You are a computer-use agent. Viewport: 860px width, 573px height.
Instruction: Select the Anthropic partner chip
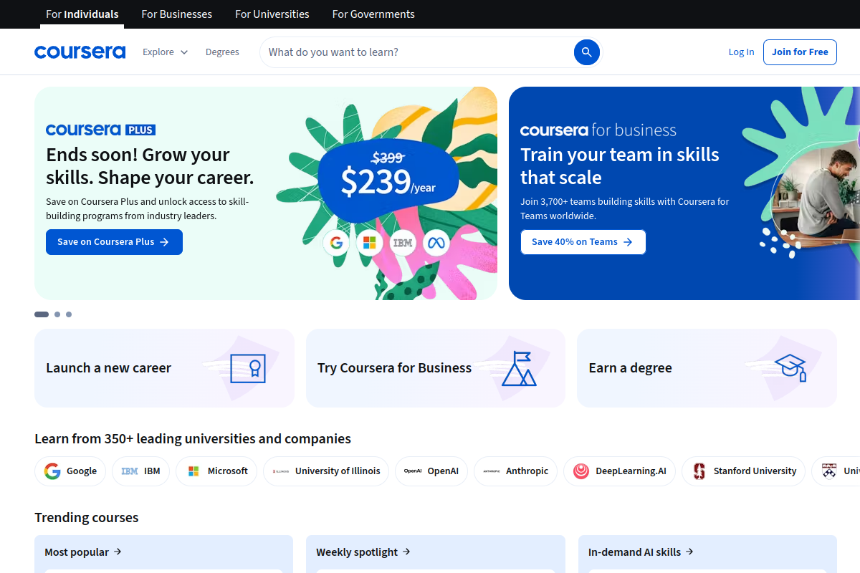tap(515, 471)
